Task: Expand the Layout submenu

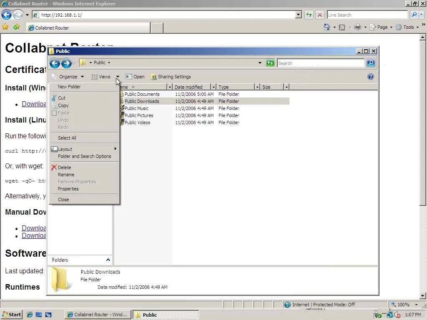Action: [x=84, y=149]
